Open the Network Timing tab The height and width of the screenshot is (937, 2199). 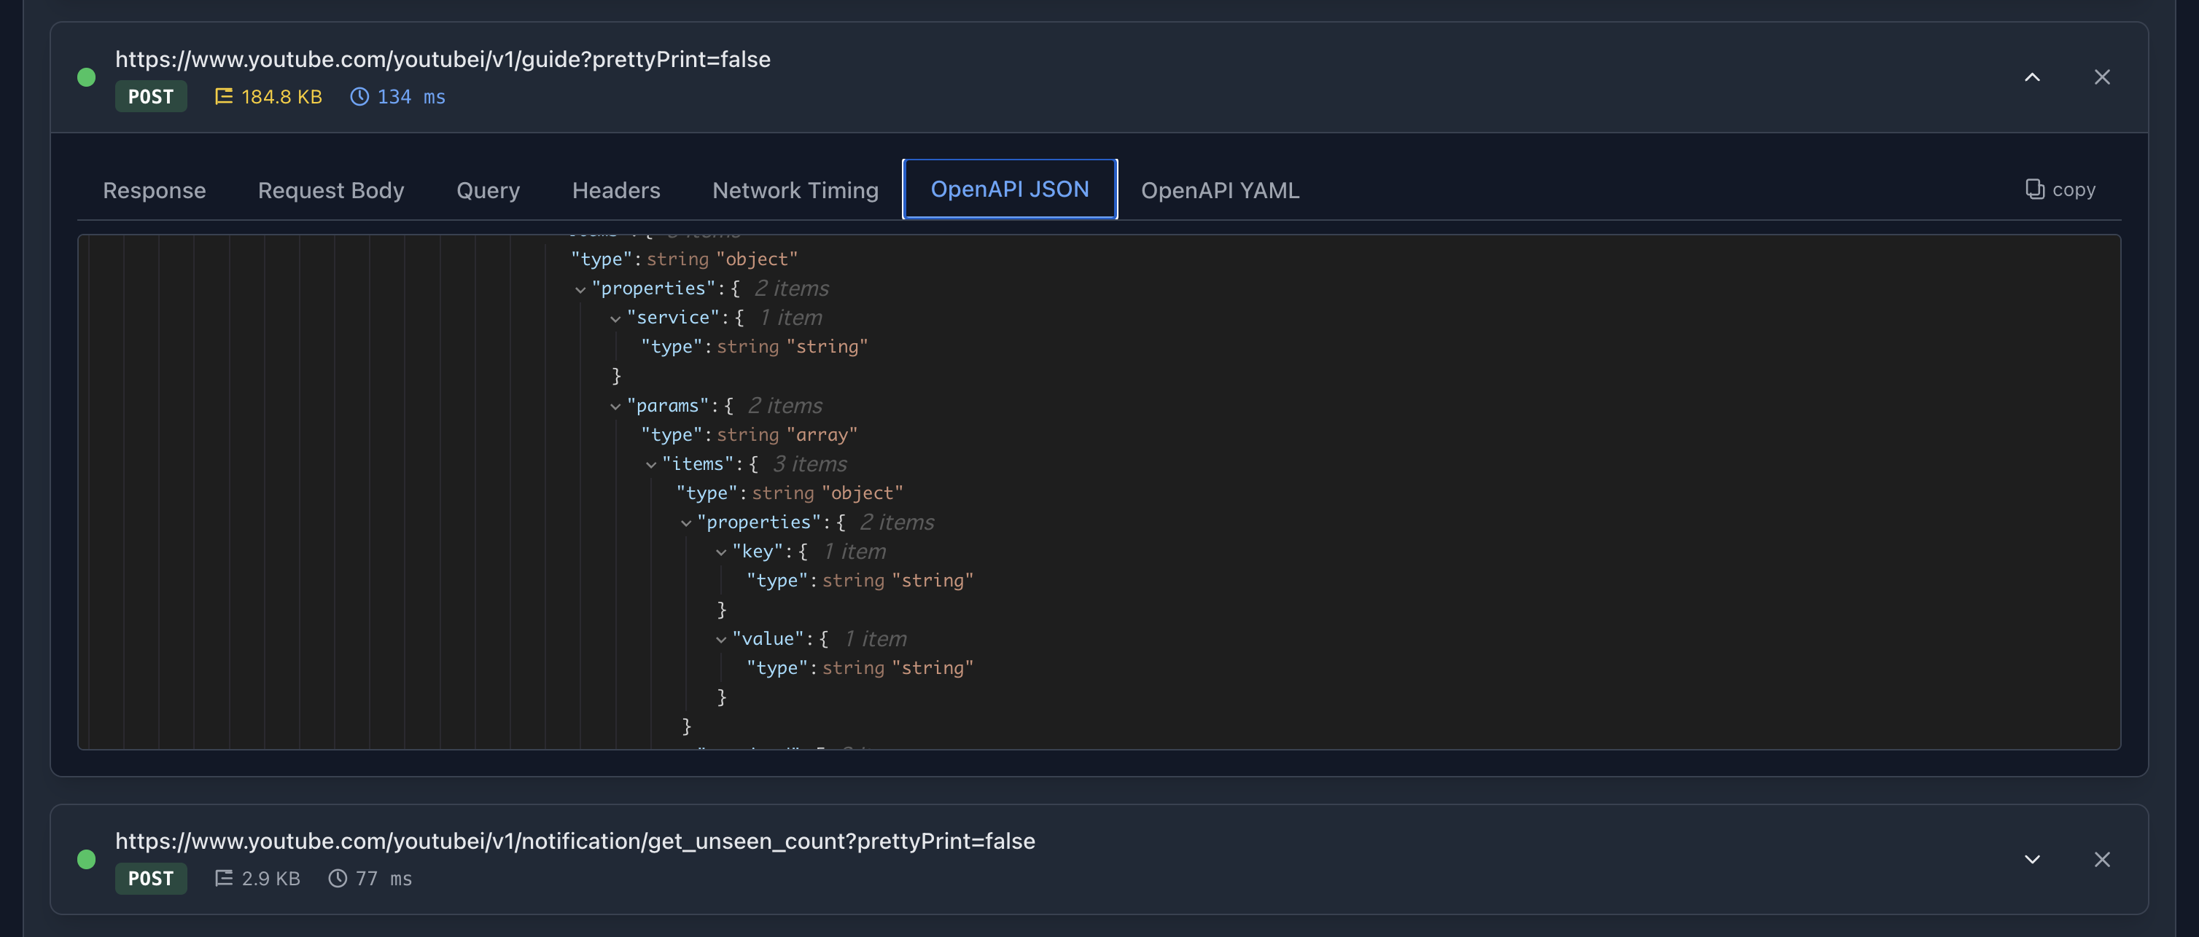[x=795, y=190]
